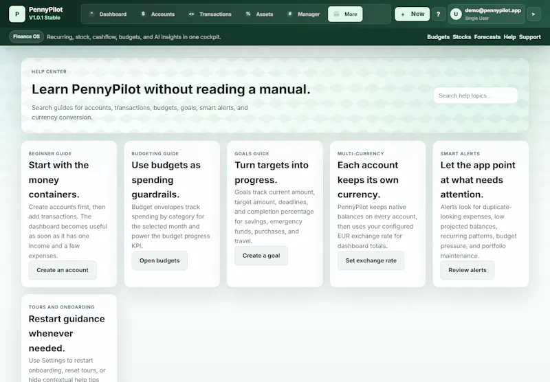550x382 pixels.
Task: Click the GOALS GUIDE card label
Action: (x=252, y=153)
